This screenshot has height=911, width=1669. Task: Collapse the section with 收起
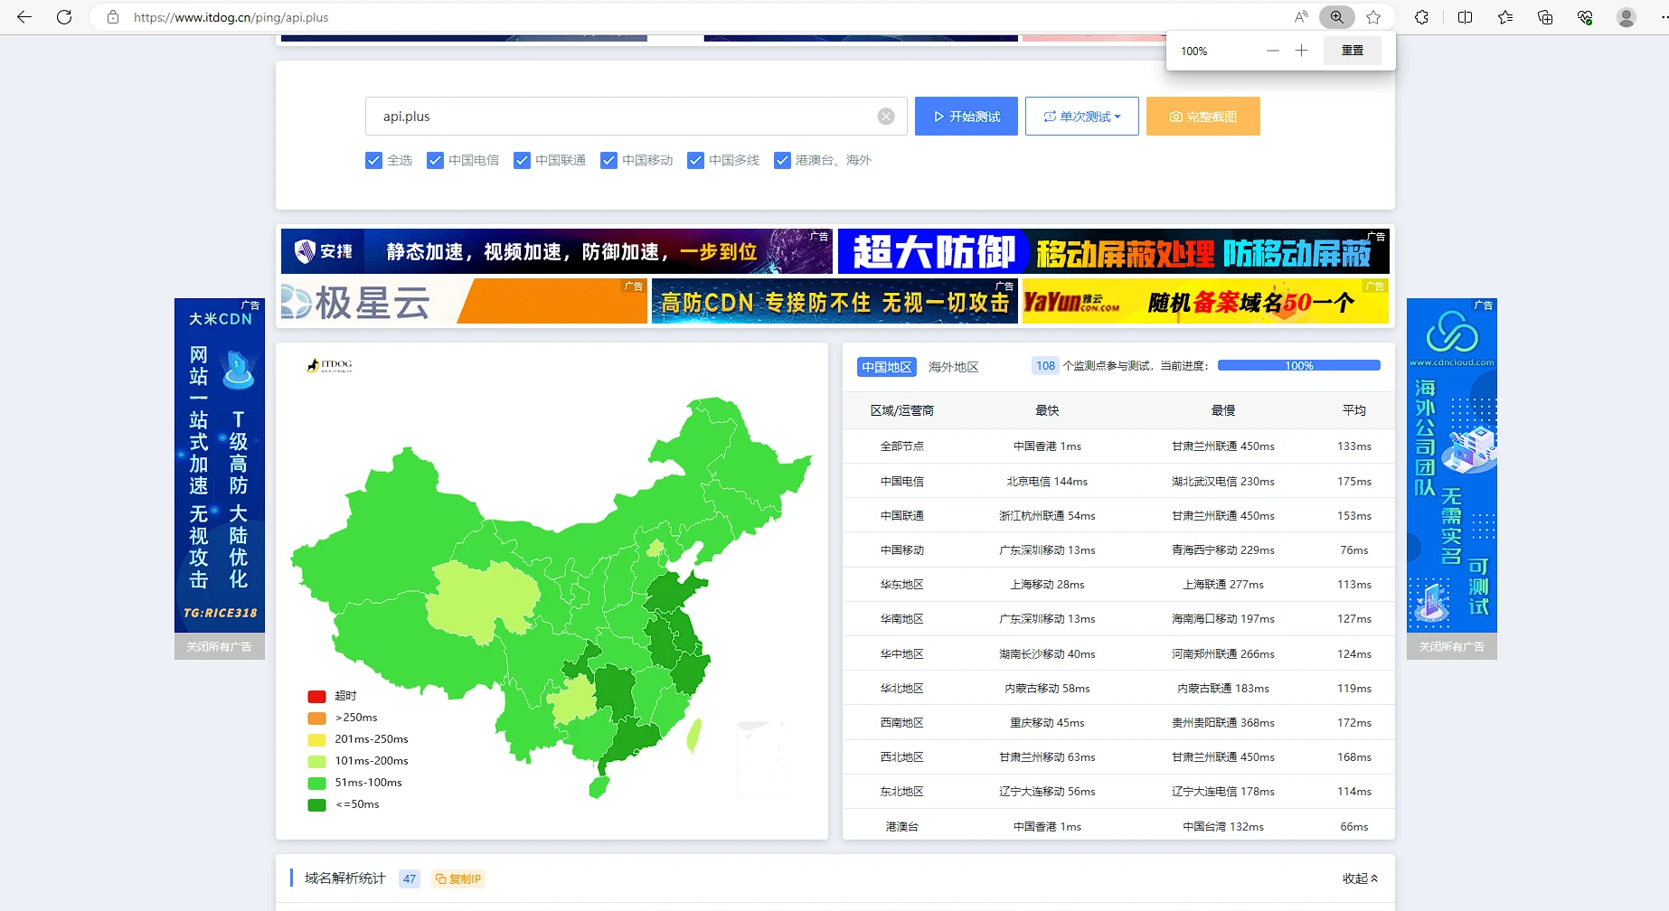pyautogui.click(x=1359, y=878)
